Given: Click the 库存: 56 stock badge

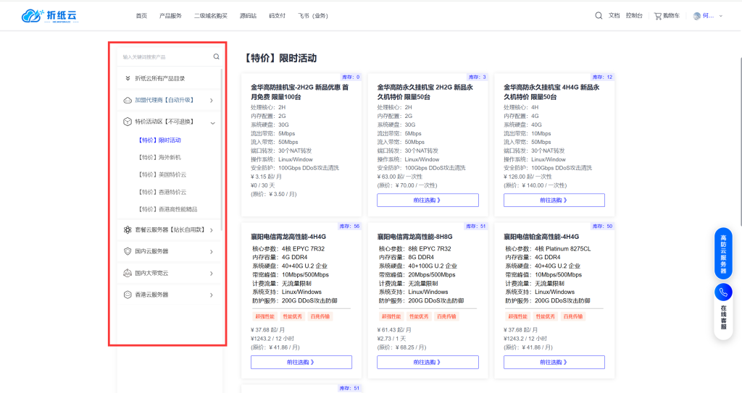Looking at the screenshot, I should click(349, 226).
